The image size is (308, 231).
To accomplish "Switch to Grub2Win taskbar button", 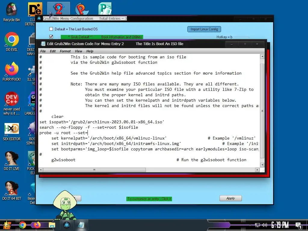I will coord(66,225).
